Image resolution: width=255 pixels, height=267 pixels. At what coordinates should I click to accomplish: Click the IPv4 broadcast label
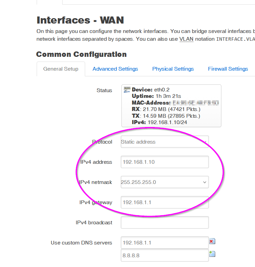pos(94,223)
